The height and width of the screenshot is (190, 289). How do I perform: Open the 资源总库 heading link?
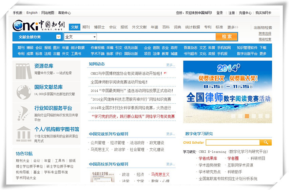click(x=44, y=66)
